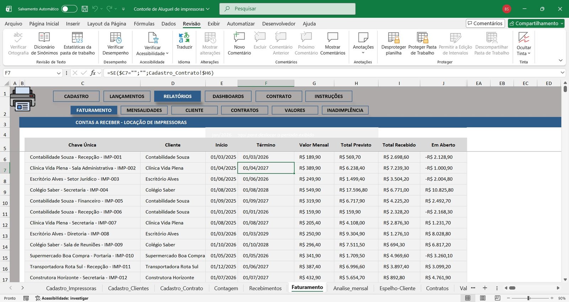
Task: Toggle Salvamento Automático switch
Action: click(69, 9)
